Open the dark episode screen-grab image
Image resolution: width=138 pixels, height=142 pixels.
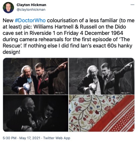point(36,113)
